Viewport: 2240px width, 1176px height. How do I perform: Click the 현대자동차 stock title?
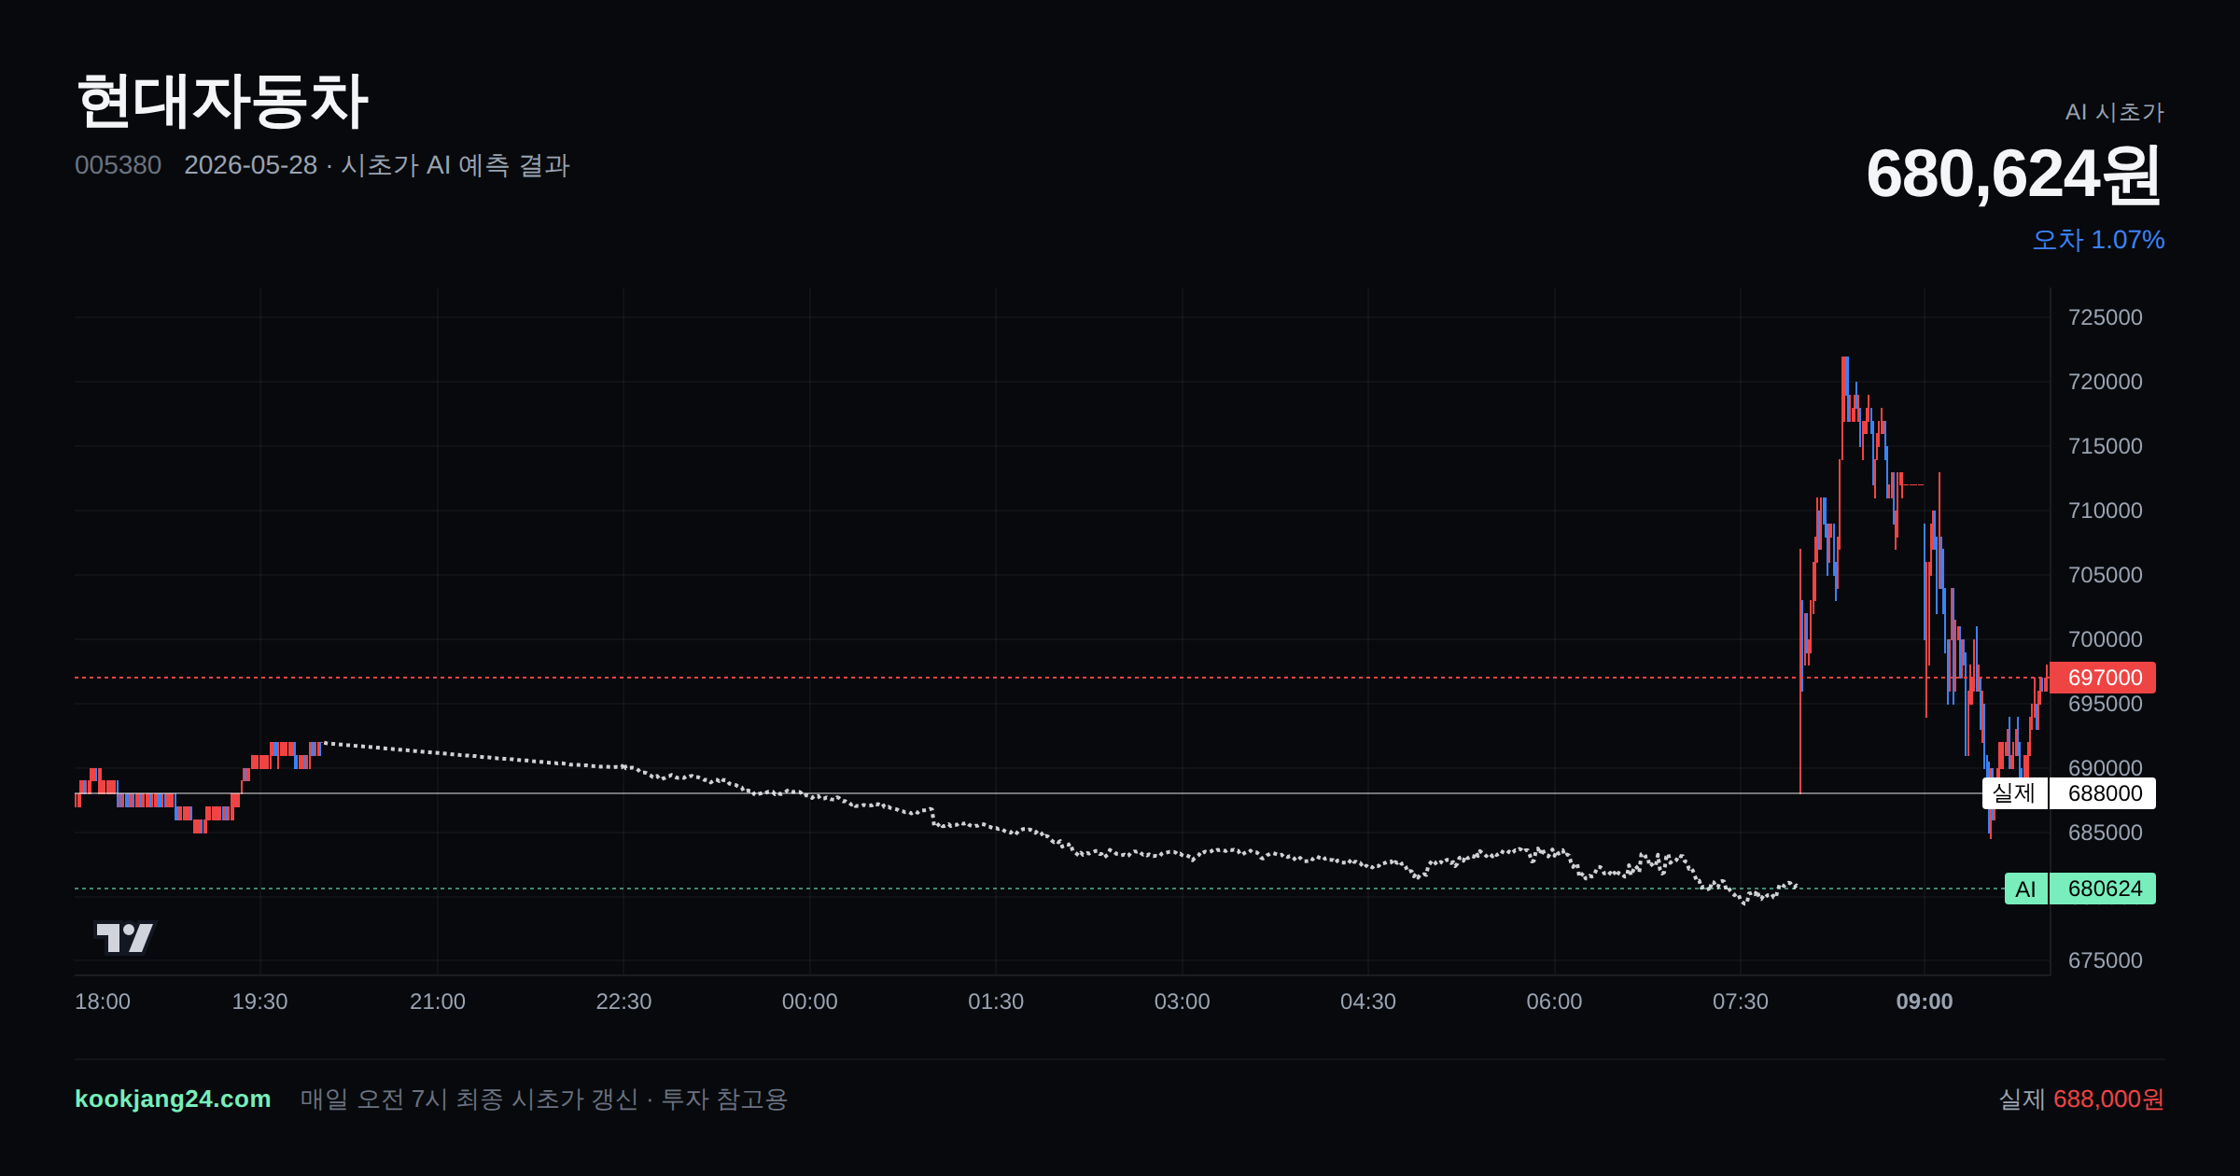click(x=222, y=101)
